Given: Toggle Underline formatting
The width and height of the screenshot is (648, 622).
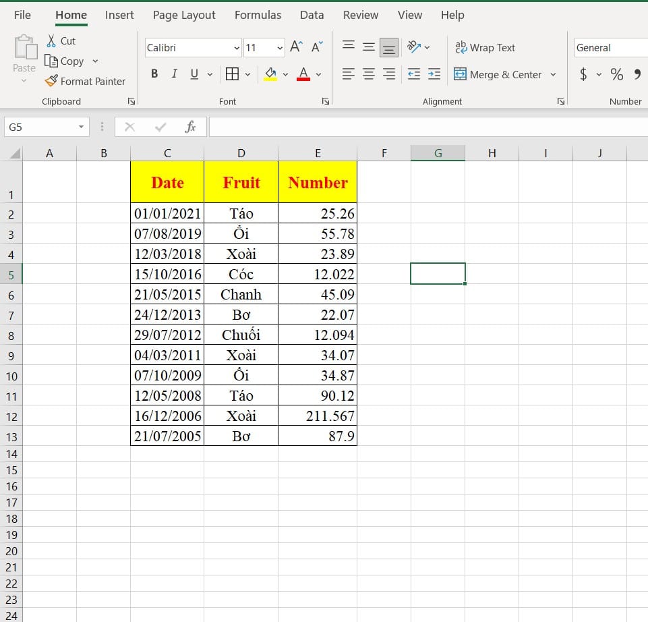Looking at the screenshot, I should 194,74.
